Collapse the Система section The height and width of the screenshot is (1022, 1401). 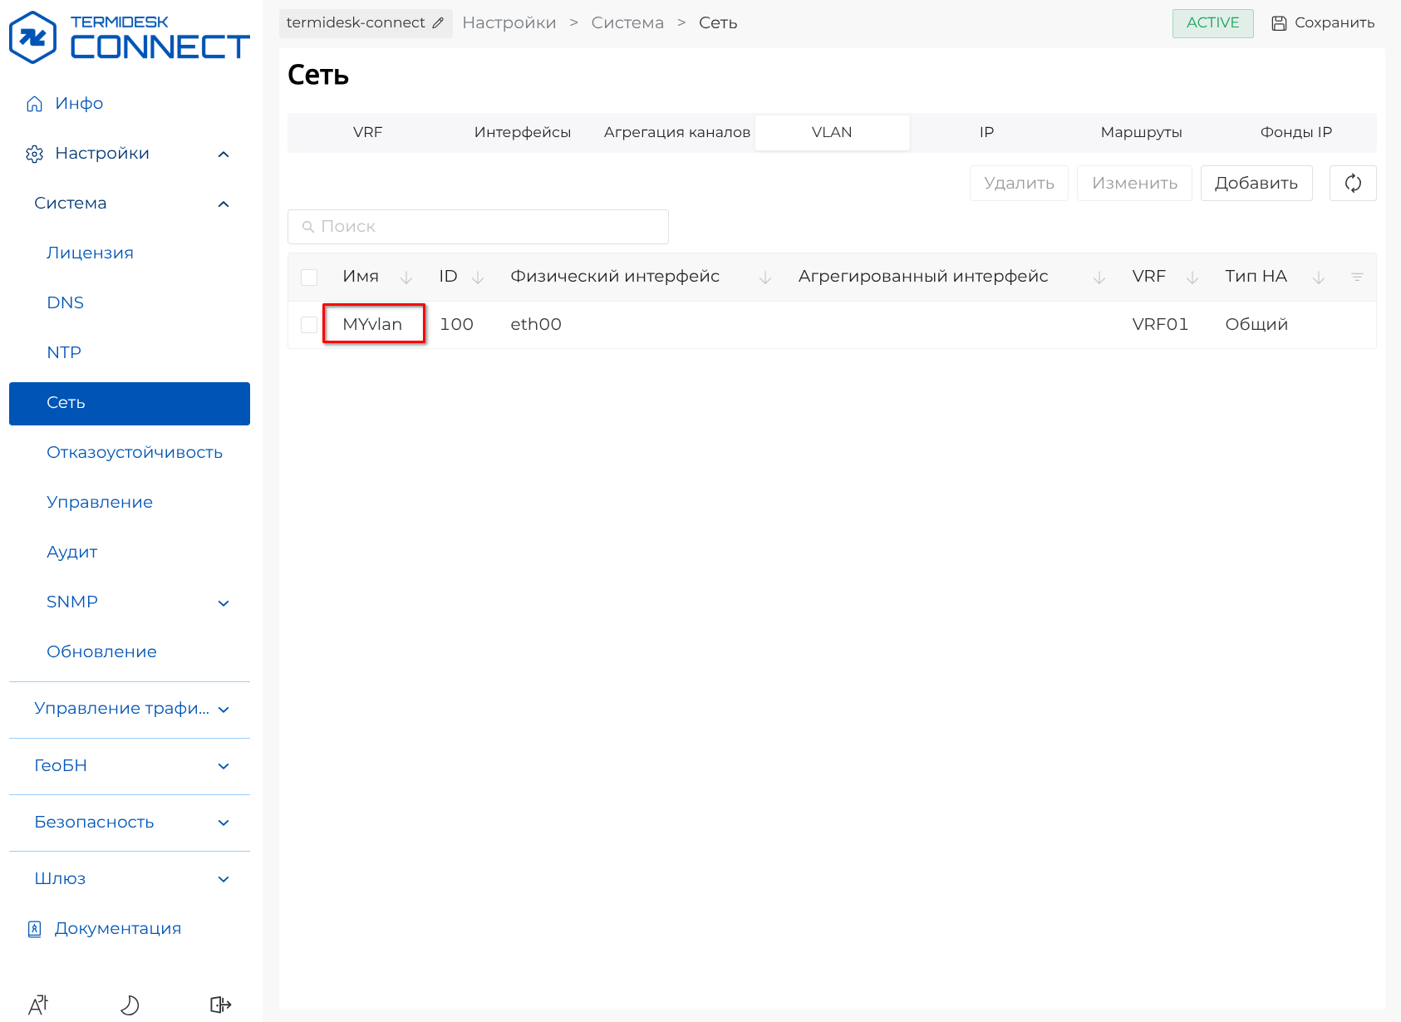(x=223, y=204)
